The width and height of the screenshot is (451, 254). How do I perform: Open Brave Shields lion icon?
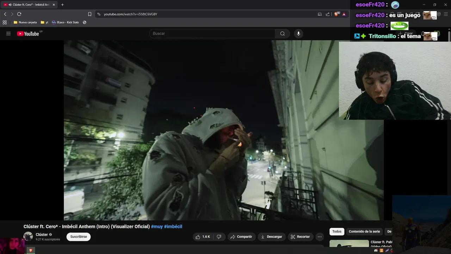tap(336, 14)
